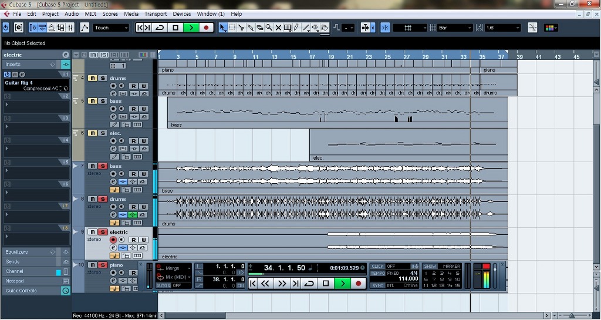Open Edit Channel Settings on electric track
This screenshot has height=320, width=601.
(113, 248)
